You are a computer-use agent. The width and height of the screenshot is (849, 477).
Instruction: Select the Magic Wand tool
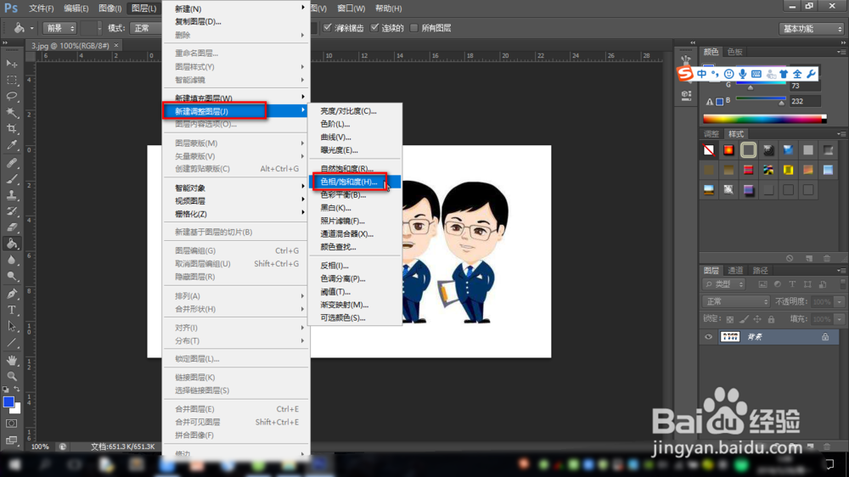click(11, 113)
